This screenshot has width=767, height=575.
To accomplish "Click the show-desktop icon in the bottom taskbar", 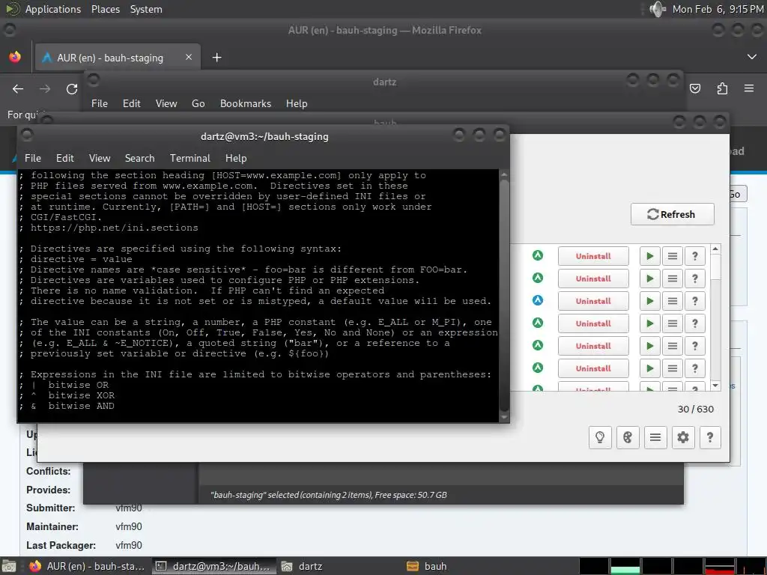I will coord(9,566).
